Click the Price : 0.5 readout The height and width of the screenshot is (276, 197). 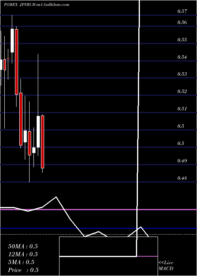pos(23,270)
